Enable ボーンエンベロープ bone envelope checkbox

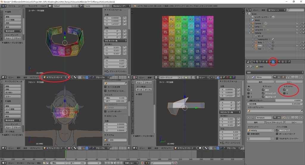tap(277, 134)
